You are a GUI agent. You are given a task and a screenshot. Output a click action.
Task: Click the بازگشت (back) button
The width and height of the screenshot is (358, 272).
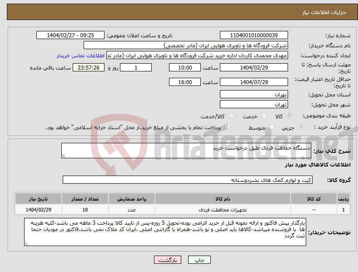pos(168,260)
